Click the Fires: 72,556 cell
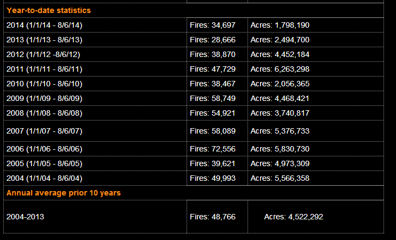 pos(213,149)
